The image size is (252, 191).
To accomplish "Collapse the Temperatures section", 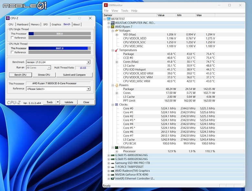I will tap(113, 50).
